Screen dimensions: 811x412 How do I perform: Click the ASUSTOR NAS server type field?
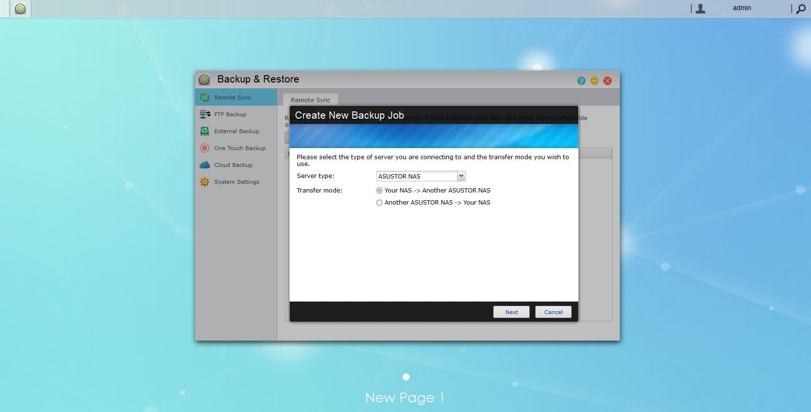click(417, 176)
